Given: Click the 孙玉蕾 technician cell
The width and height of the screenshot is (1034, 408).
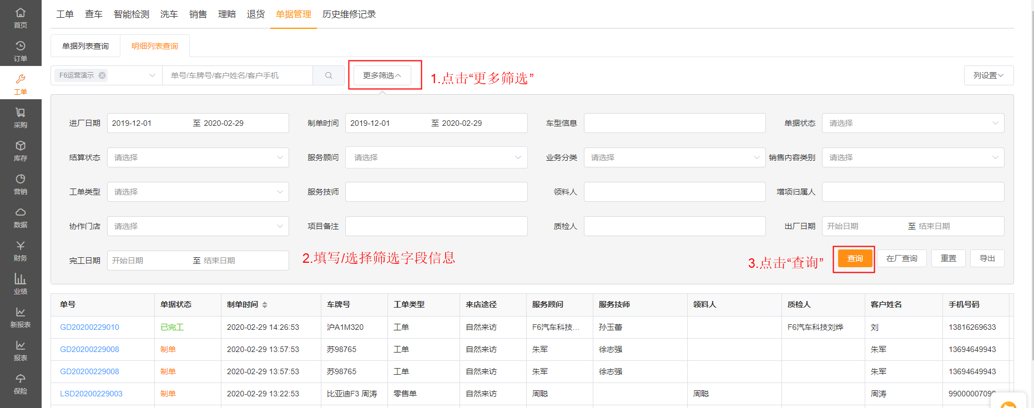Looking at the screenshot, I should pyautogui.click(x=611, y=327).
